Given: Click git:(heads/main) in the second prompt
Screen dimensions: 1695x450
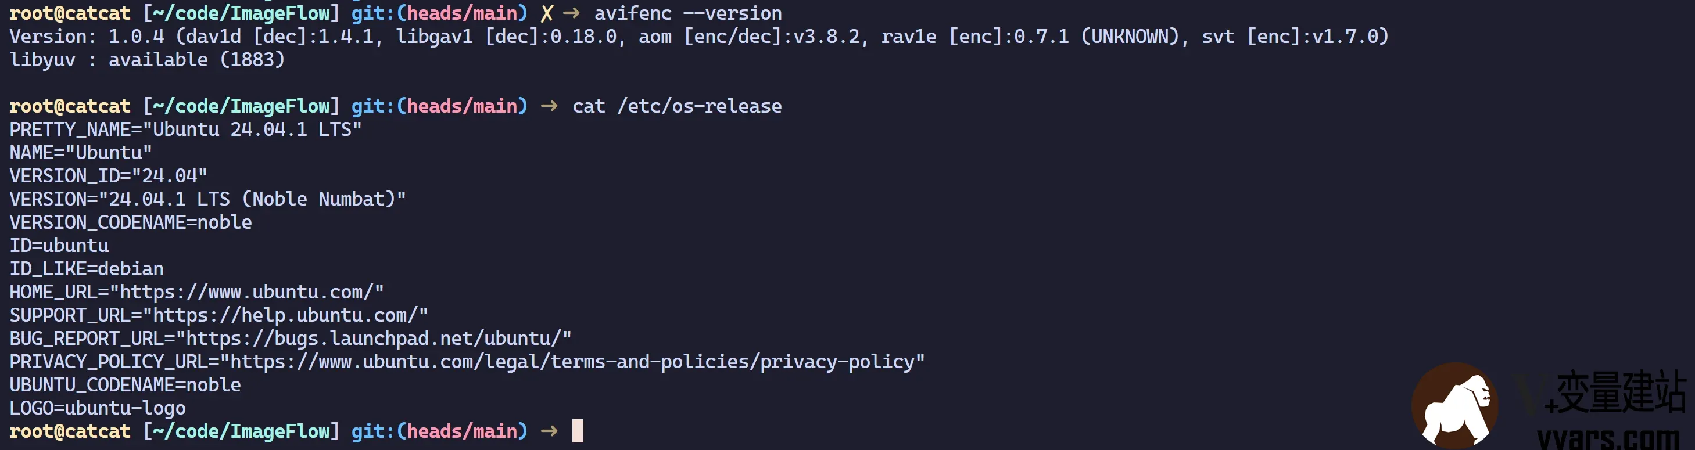Looking at the screenshot, I should 439,106.
